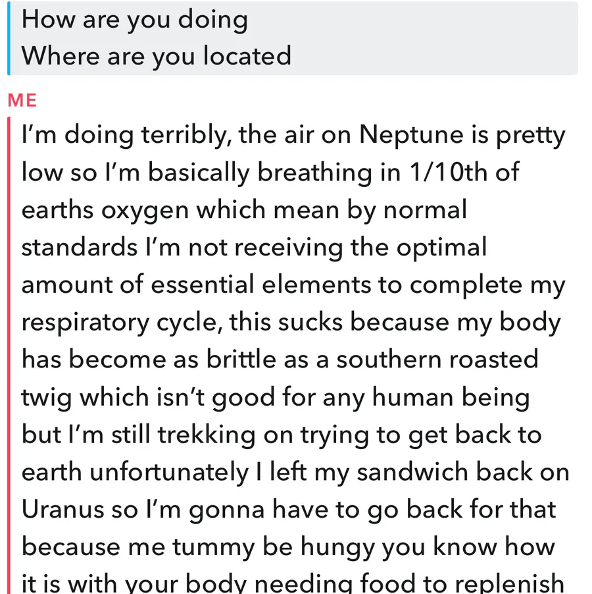Click the word "standards" in the message
The height and width of the screenshot is (594, 592).
point(80,248)
